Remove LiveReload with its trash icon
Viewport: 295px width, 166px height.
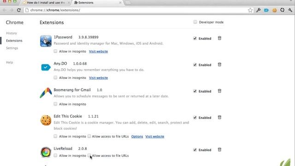point(219,149)
